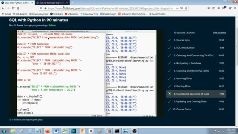
Task: Click the tracking protection shield icon
Action: click(41, 8)
